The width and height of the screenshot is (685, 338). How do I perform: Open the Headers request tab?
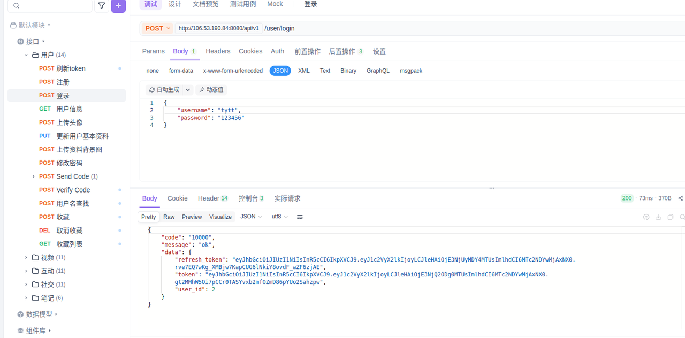(x=218, y=51)
